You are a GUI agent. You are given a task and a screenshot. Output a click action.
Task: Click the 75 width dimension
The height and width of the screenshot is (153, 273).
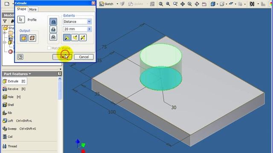[104, 47]
